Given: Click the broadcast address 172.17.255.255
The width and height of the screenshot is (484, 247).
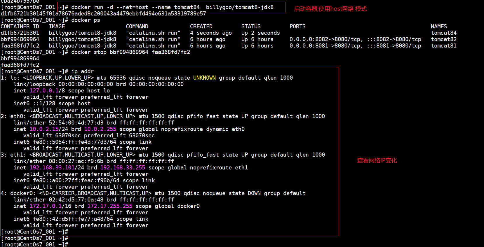Looking at the screenshot, I should (110, 206).
